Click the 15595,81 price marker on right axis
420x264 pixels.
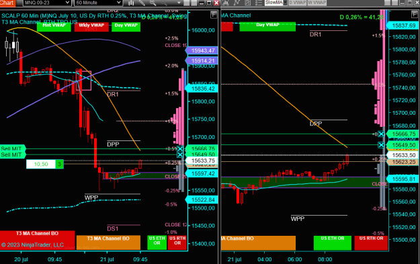coord(403,179)
